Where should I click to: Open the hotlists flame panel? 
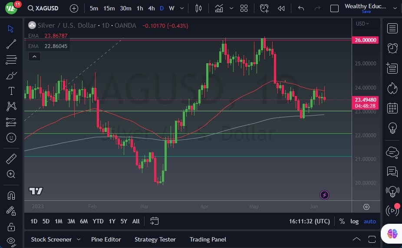(392, 88)
